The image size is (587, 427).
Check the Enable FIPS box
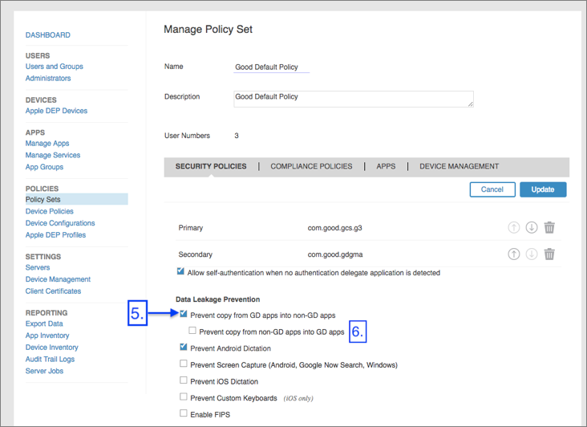[184, 413]
